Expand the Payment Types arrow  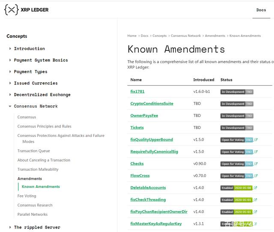[x=10, y=71]
